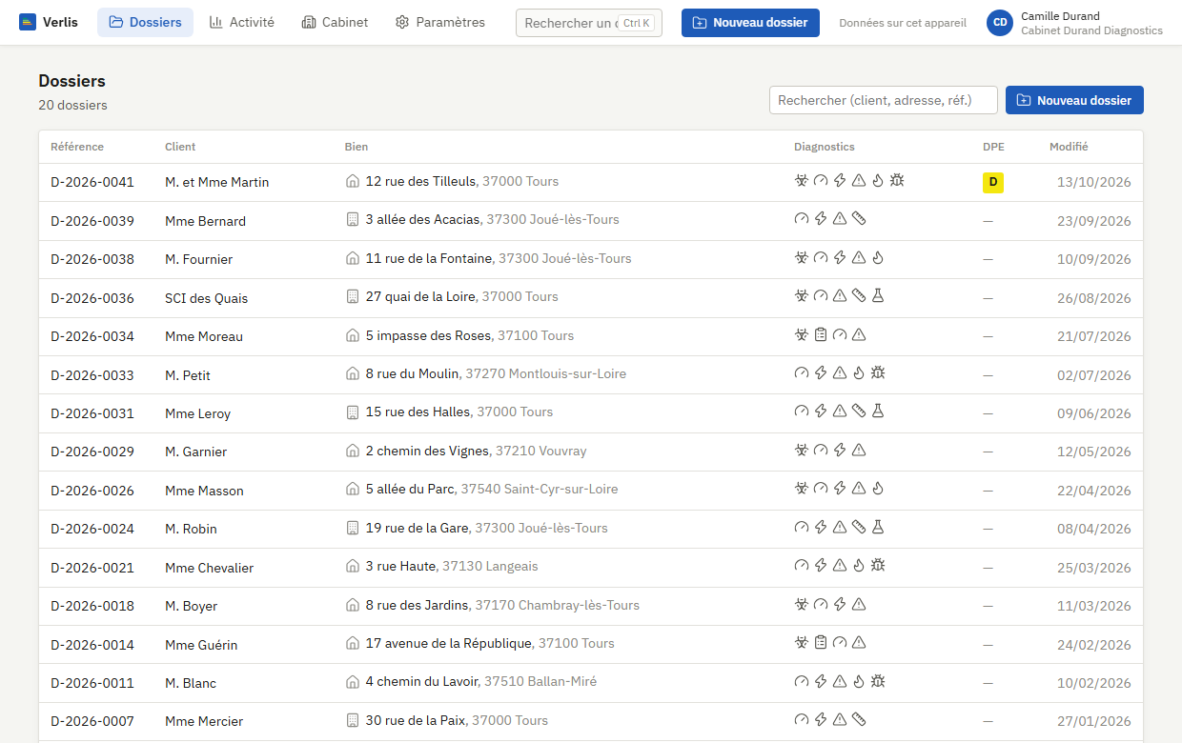Click Nouveau dossier beside the dossier search field
The height and width of the screenshot is (743, 1182).
pyautogui.click(x=1074, y=100)
